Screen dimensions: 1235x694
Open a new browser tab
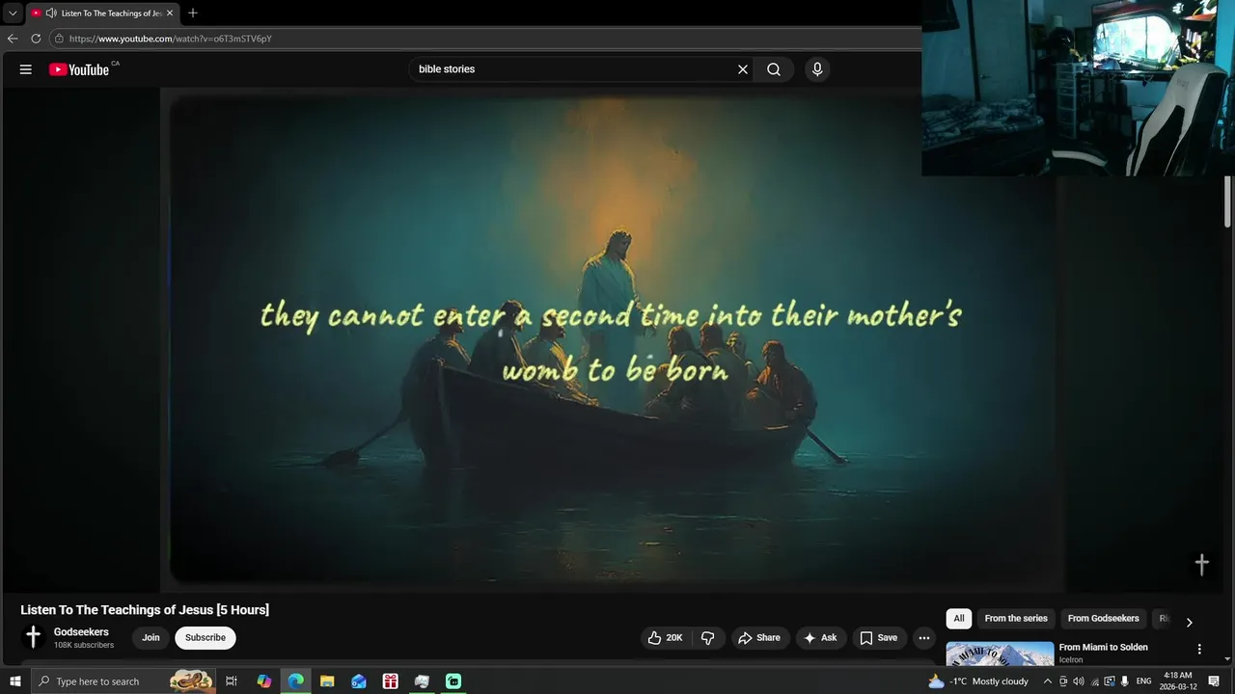[x=193, y=13]
